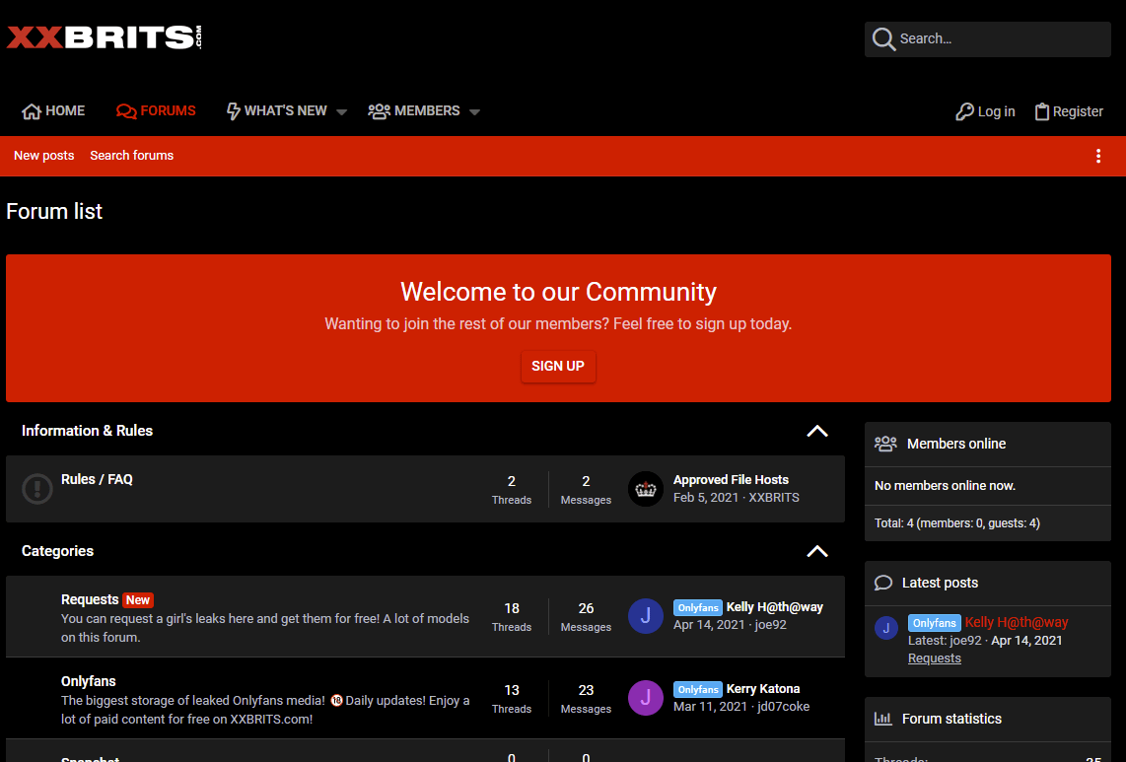The image size is (1126, 762).
Task: Click the XXBRITS crown avatar
Action: coord(646,489)
